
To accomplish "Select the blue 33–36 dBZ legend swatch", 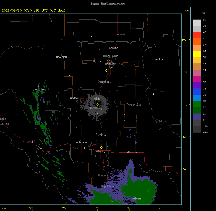I will click(197, 91).
